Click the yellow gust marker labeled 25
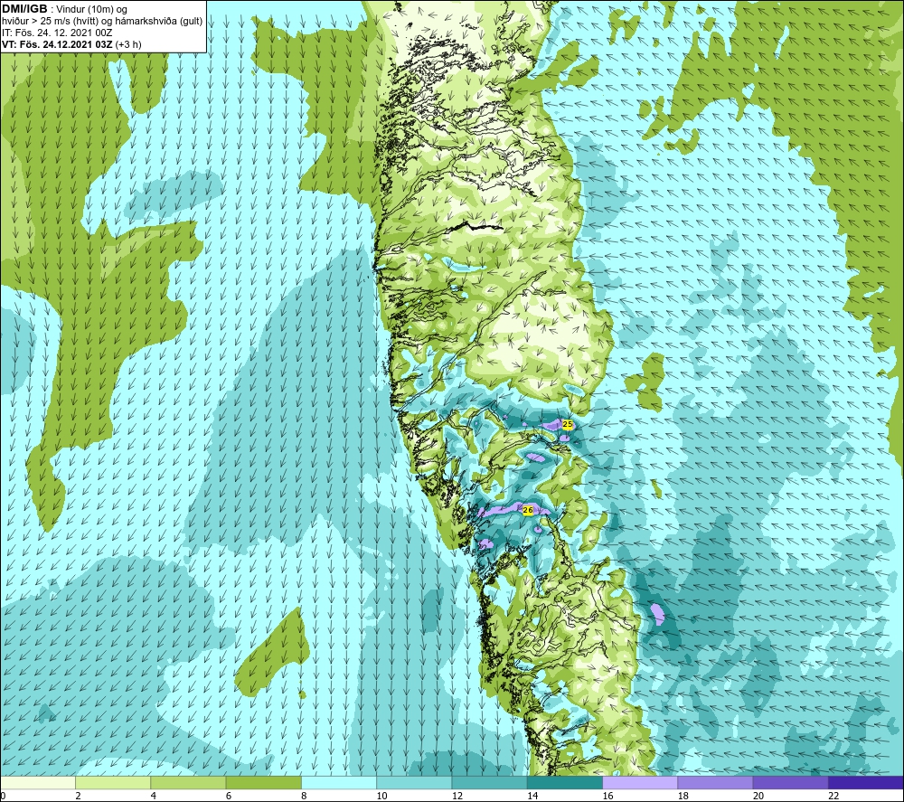Screen dimensions: 904x802 point(568,424)
